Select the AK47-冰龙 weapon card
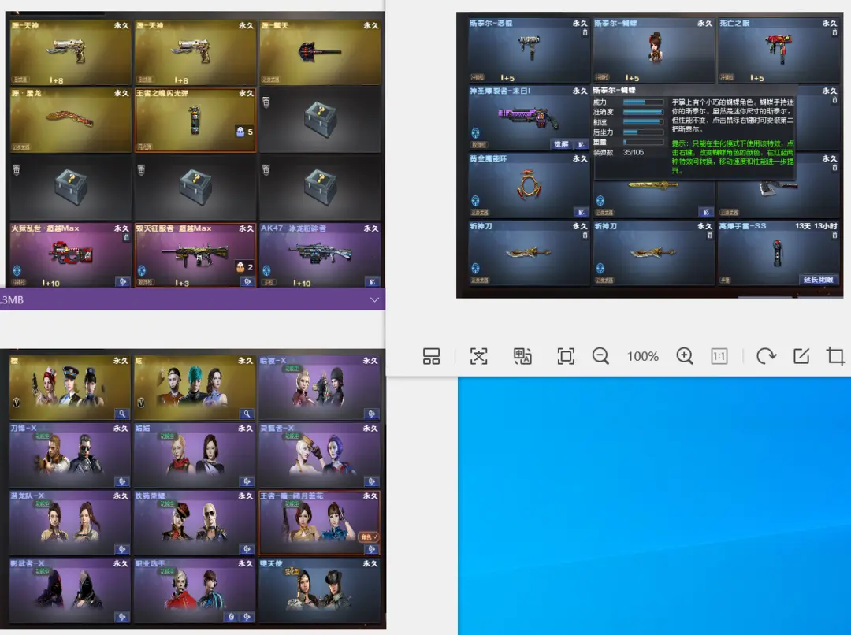The height and width of the screenshot is (635, 851). tap(319, 254)
